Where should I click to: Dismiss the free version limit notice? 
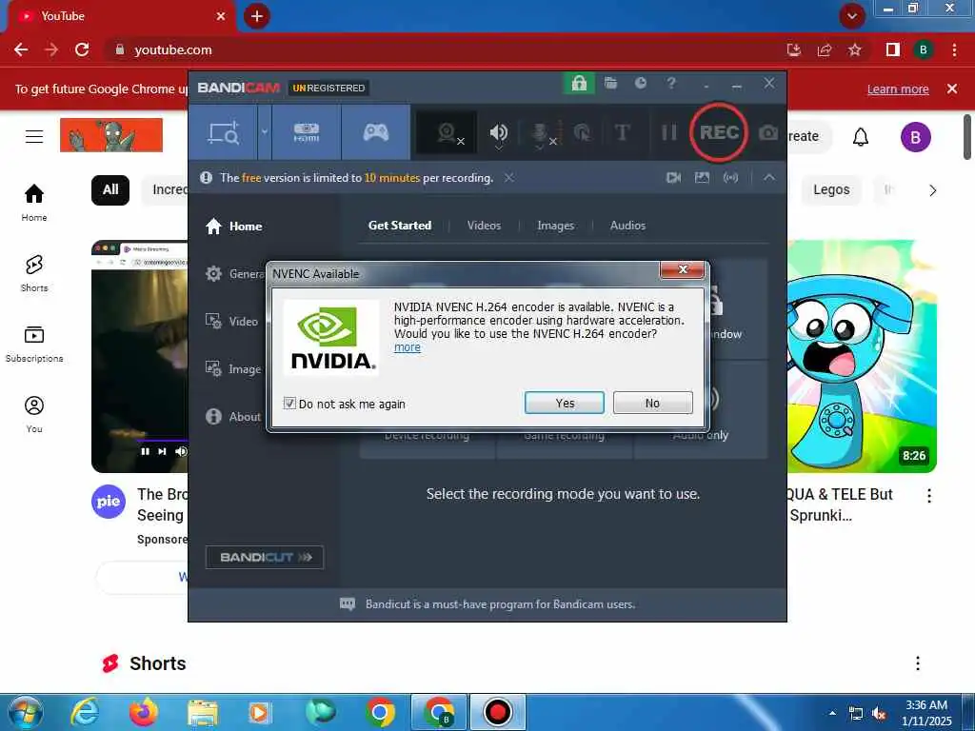508,178
